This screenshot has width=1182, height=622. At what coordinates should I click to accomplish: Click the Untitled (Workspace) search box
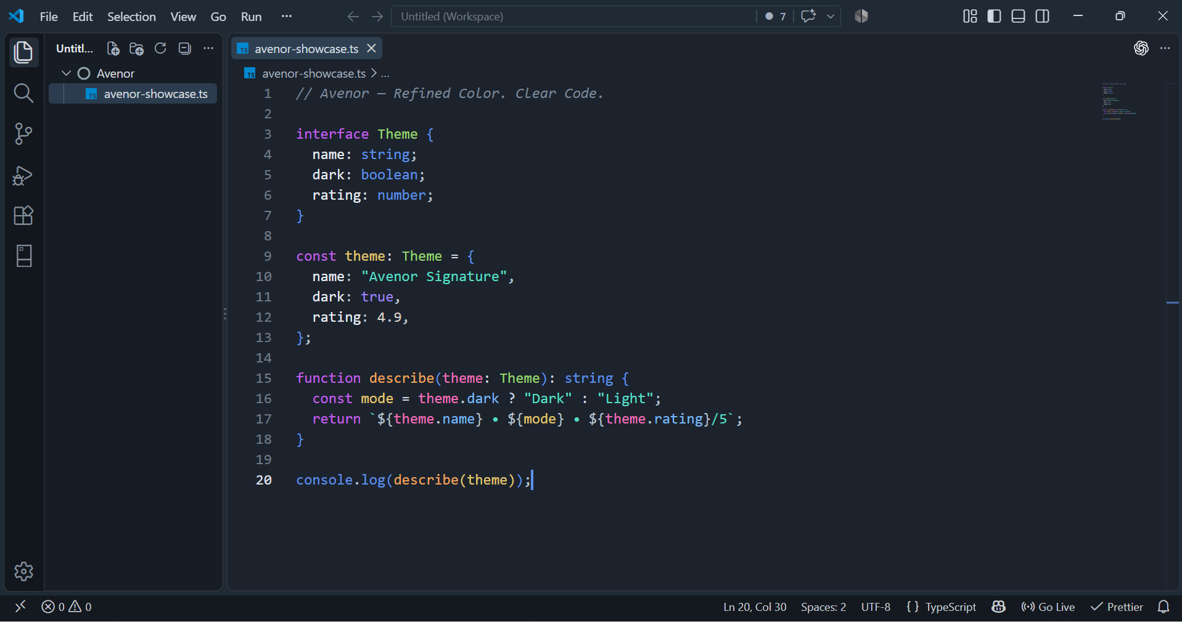coord(573,17)
